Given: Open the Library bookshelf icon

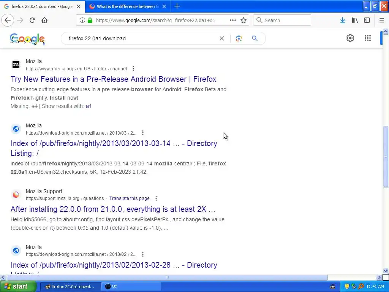Looking at the screenshot, I should click(x=355, y=20).
